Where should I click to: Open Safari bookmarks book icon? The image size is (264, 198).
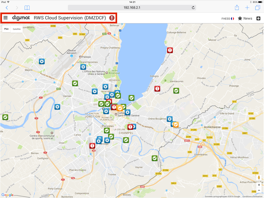[27, 8]
